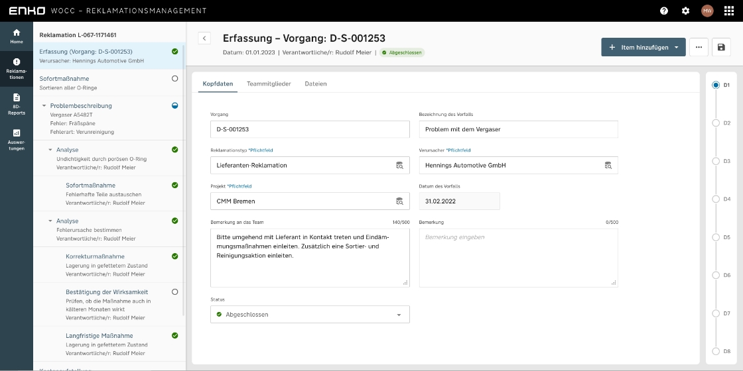Collapse the second Analyse node (Fehlerursache)

pos(50,221)
